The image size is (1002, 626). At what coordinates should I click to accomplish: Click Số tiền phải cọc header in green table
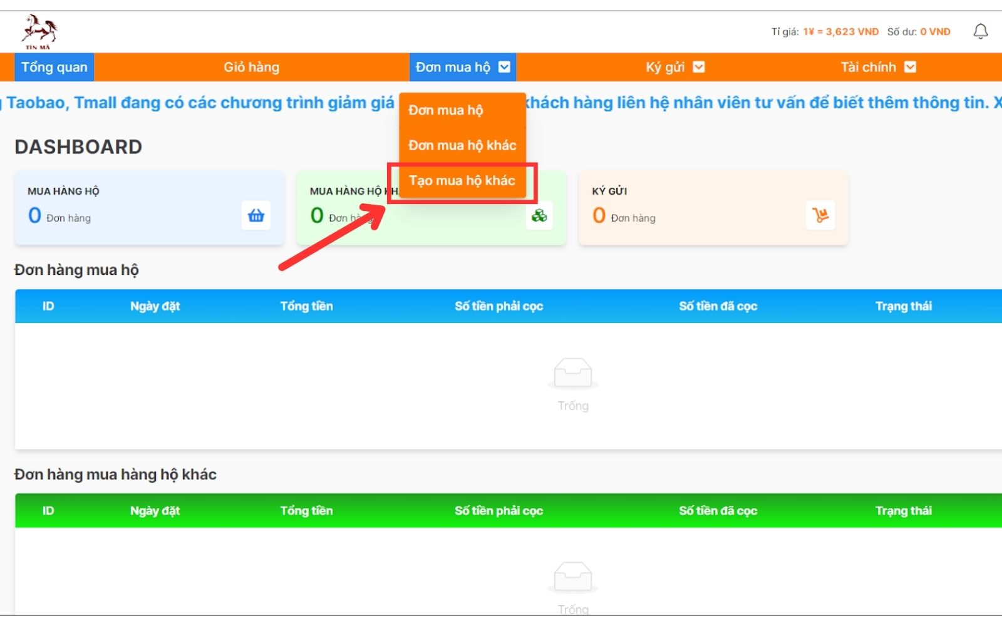(x=498, y=511)
